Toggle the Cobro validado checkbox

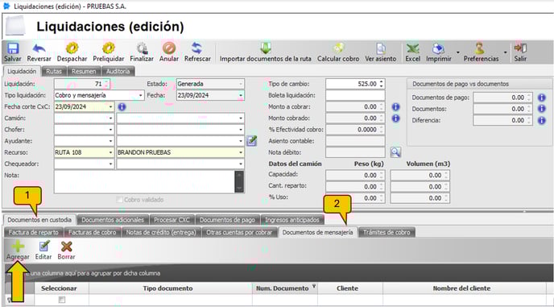[119, 200]
